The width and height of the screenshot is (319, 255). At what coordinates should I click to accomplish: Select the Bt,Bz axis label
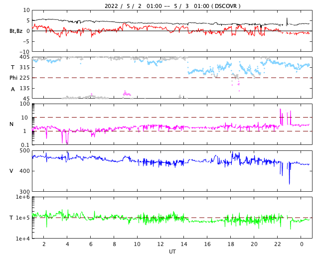point(15,31)
